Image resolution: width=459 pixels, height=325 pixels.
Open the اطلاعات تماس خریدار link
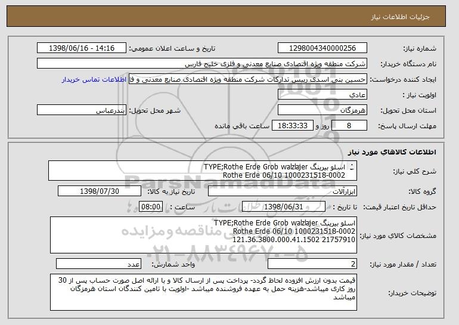pos(94,80)
